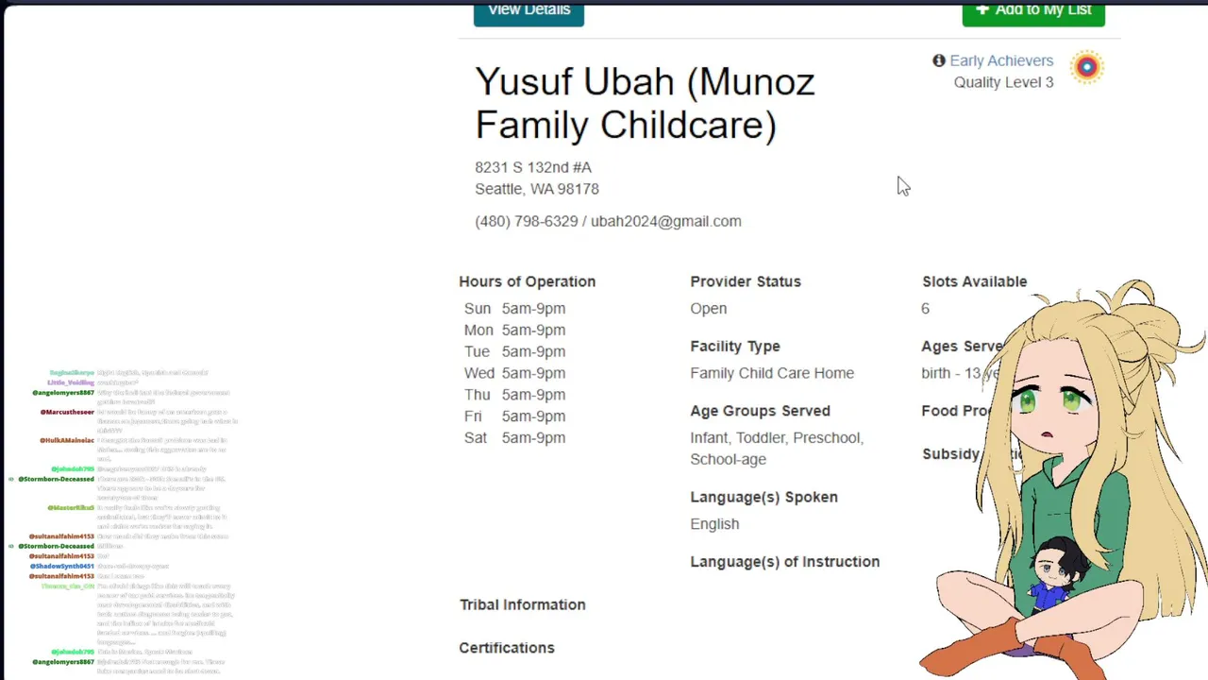The height and width of the screenshot is (680, 1208).
Task: Click the ubah2024@gmail.com email address
Action: pos(665,221)
